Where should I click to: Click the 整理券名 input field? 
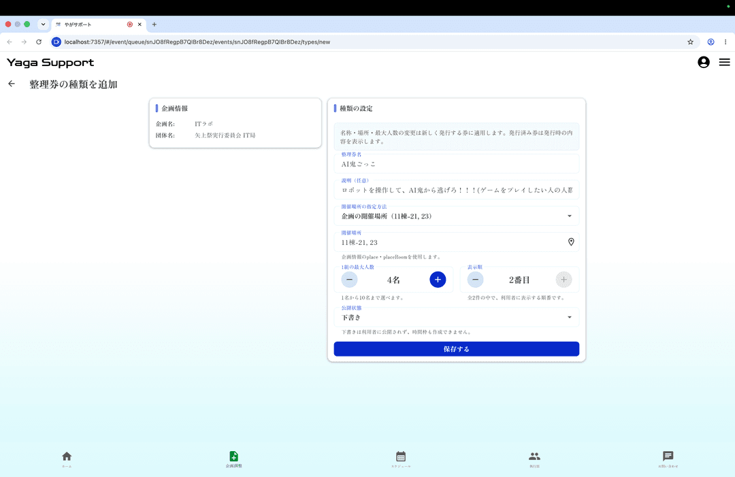tap(457, 164)
